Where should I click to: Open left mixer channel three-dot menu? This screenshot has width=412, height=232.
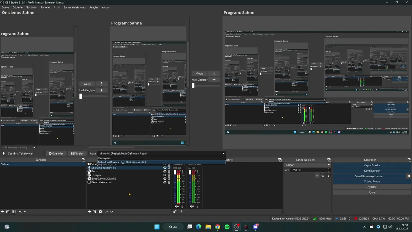click(182, 206)
